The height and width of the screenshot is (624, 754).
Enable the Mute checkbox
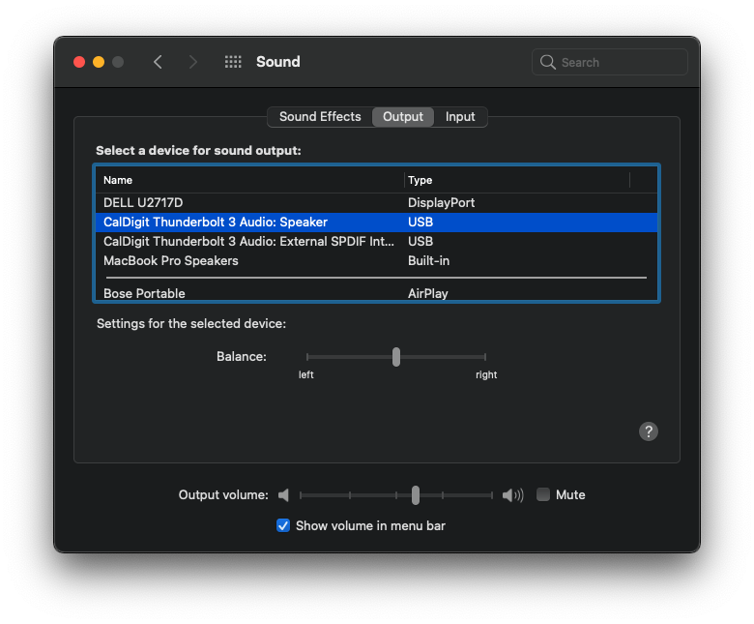(x=543, y=494)
